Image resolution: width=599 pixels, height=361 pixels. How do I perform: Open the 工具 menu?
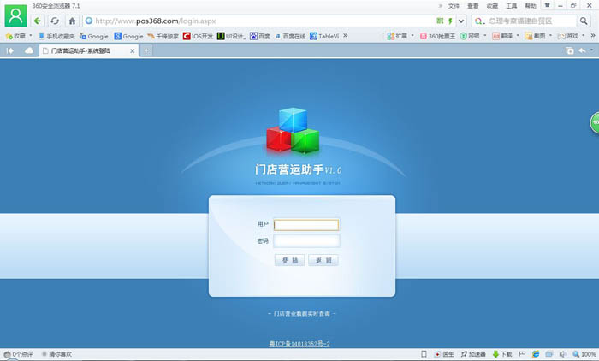point(511,5)
